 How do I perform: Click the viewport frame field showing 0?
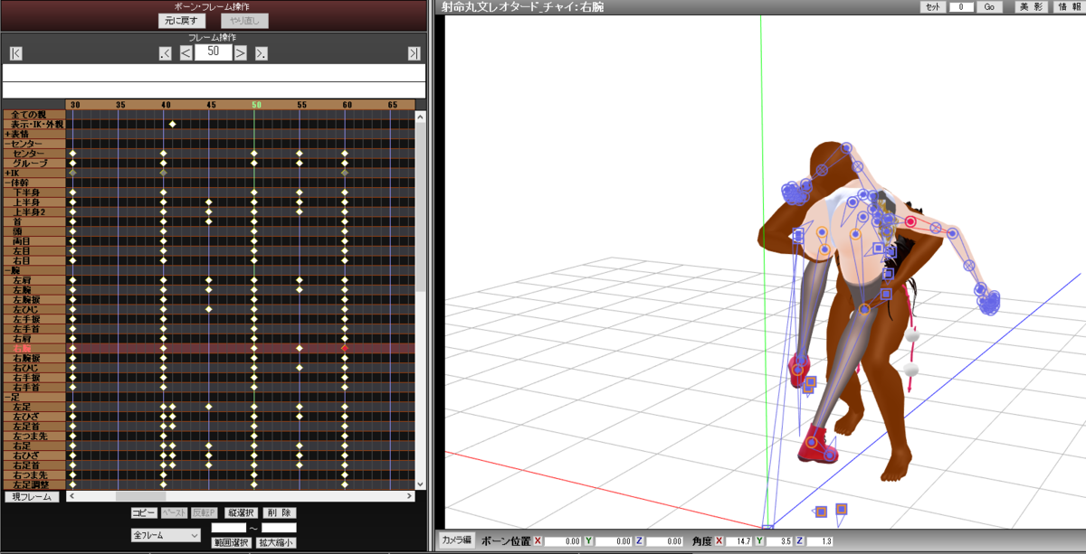point(960,6)
